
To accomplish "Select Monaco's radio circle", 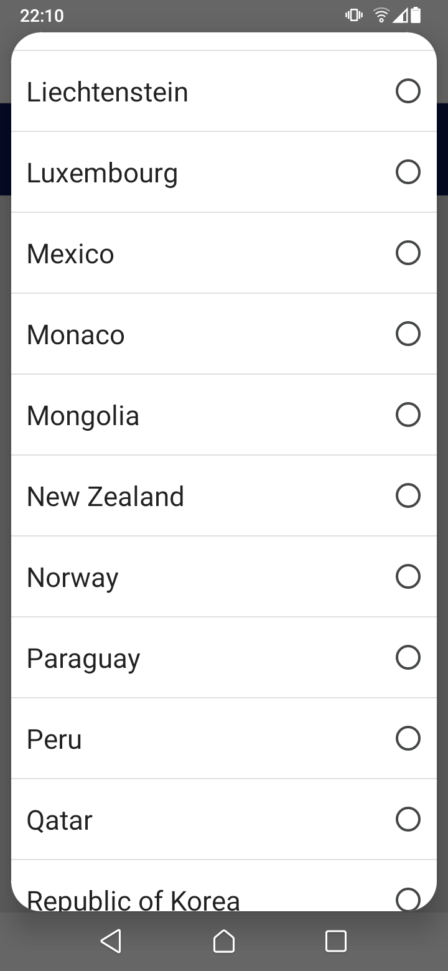I will coord(408,334).
